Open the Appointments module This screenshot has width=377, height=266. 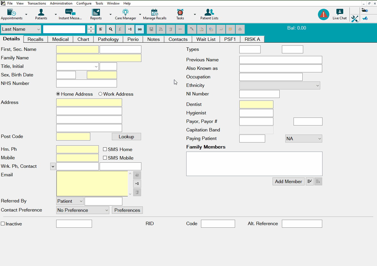tap(12, 14)
